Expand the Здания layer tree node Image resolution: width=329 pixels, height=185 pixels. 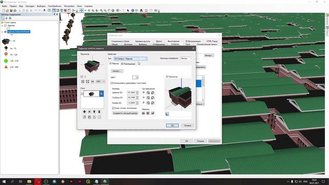[2, 26]
